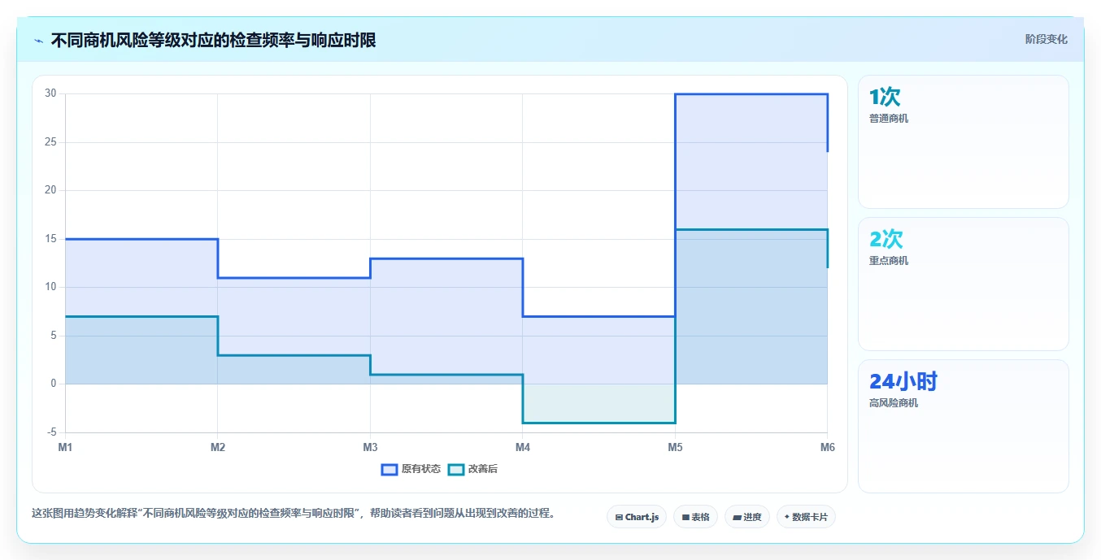The width and height of the screenshot is (1101, 560).
Task: Click the y-axis value 10
Action: [x=50, y=287]
